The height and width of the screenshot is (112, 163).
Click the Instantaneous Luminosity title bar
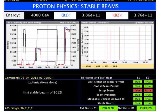click(x=117, y=23)
